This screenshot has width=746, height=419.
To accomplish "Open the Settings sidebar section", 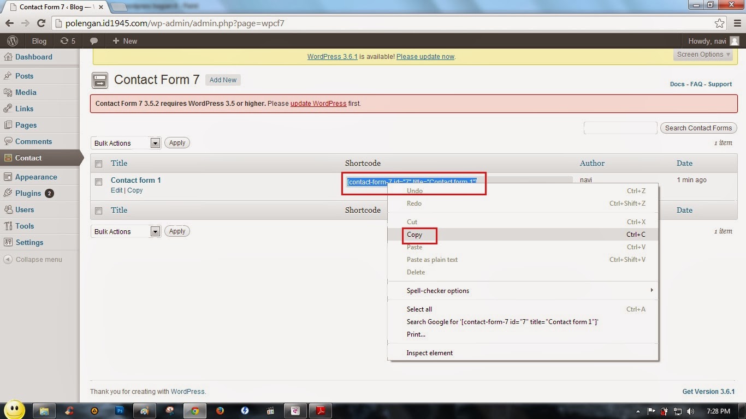I will coord(29,242).
